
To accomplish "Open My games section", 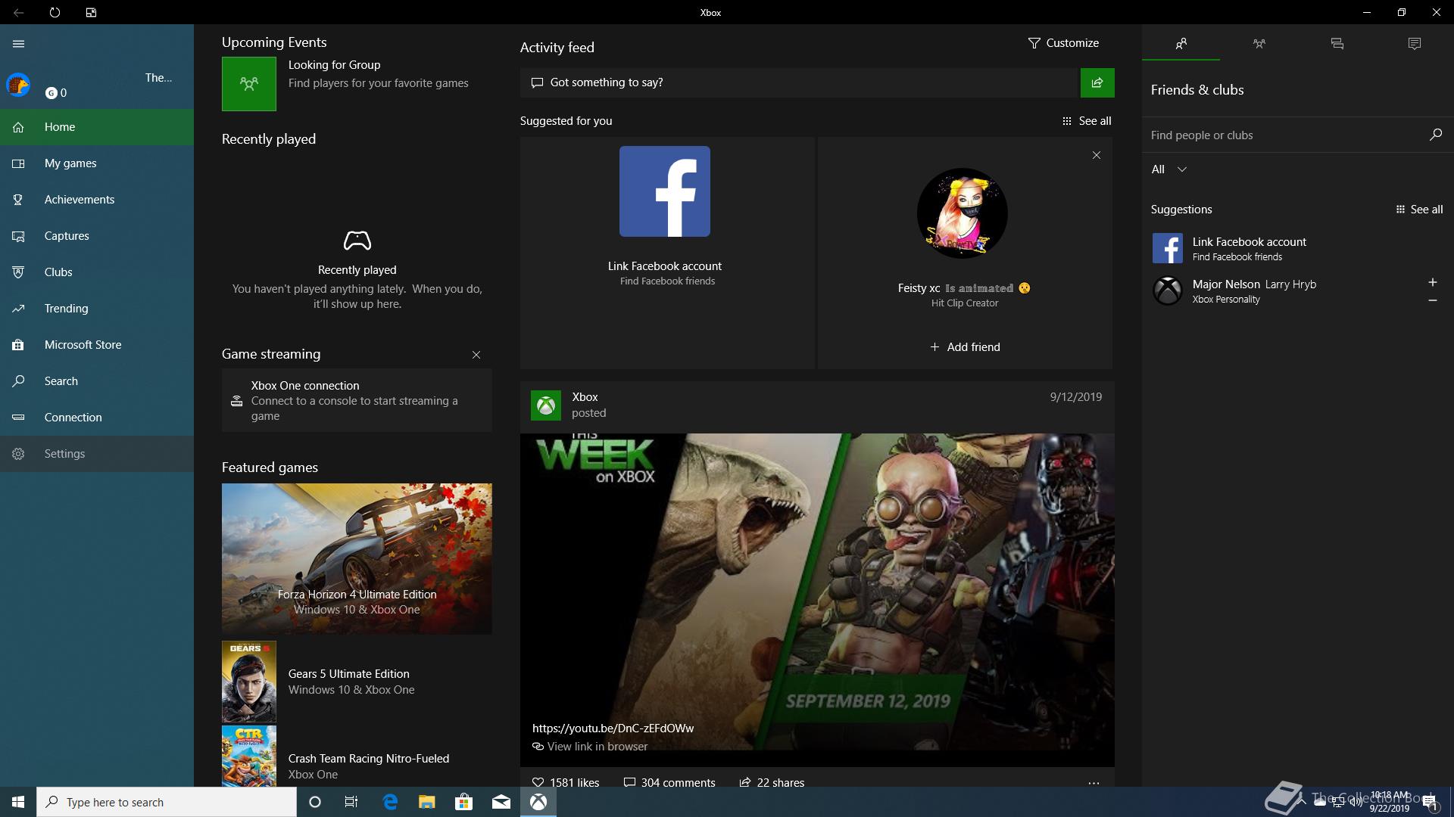I will pos(97,163).
